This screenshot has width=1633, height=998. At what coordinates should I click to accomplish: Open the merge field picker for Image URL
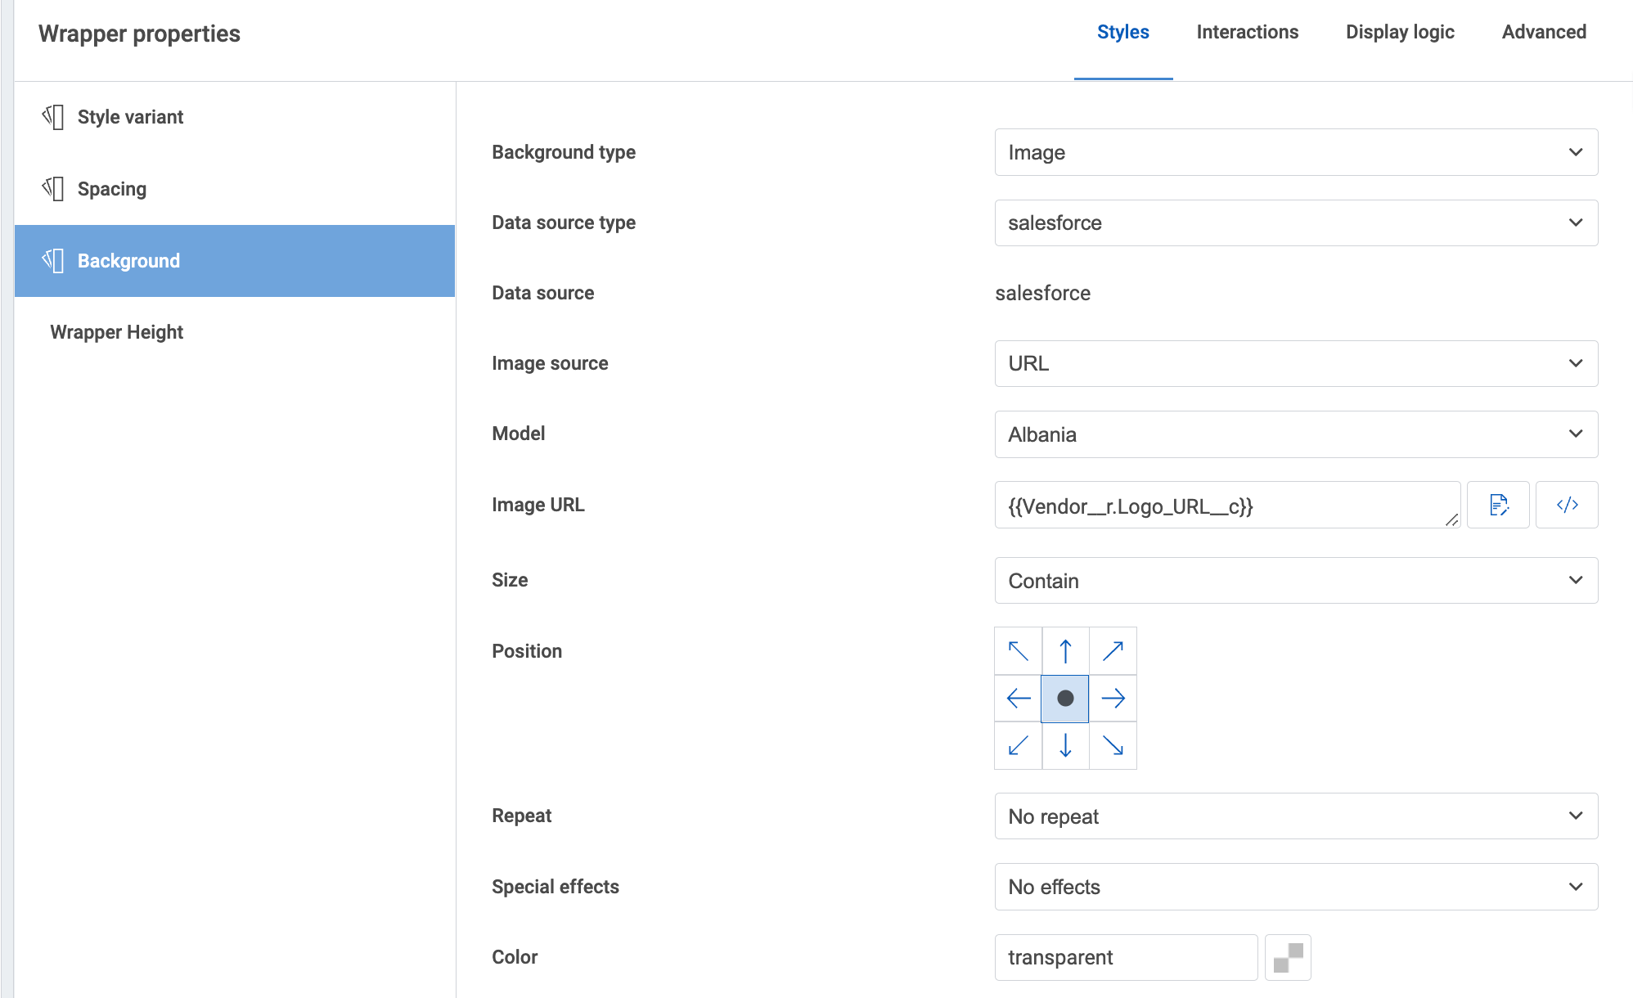(1498, 505)
